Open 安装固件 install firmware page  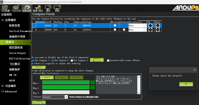(x=7, y=15)
